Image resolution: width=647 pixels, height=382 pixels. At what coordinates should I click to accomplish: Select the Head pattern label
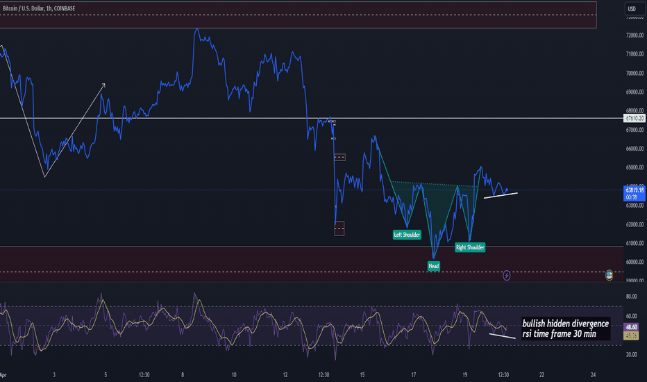click(433, 266)
